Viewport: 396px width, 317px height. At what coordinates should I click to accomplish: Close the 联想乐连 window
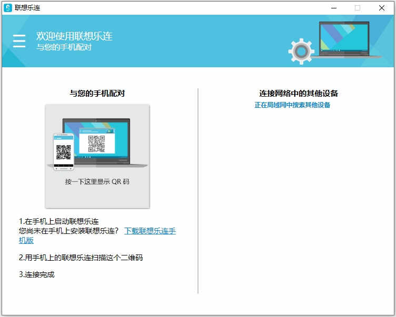click(382, 7)
